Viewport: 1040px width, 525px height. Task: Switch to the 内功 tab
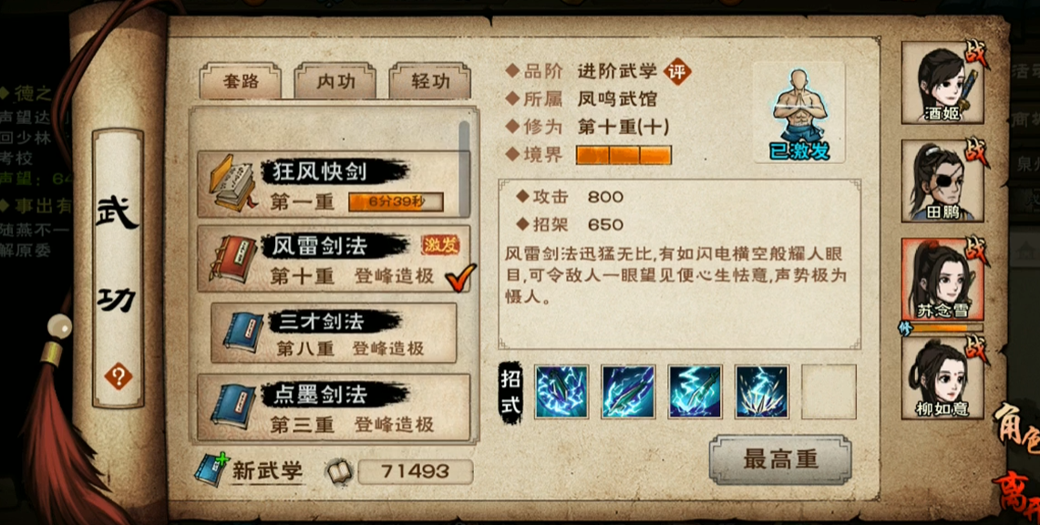point(335,81)
